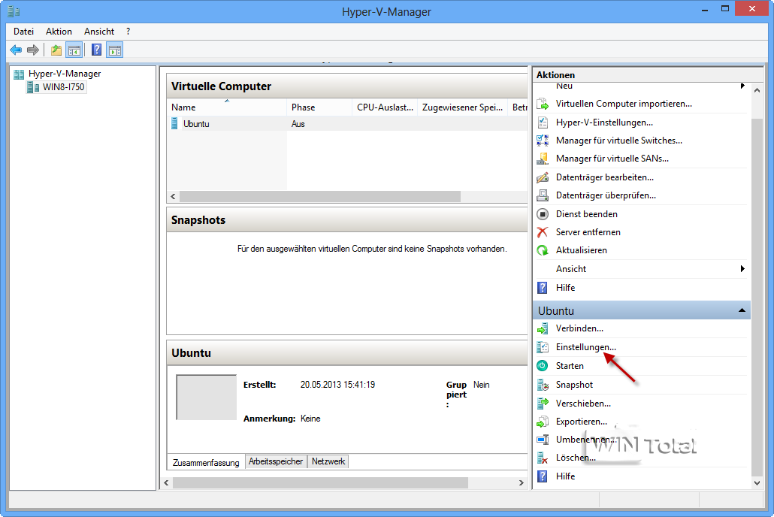Screen dimensions: 774x517
Task: Click the Virtuellen Computer importieren icon
Action: (543, 104)
